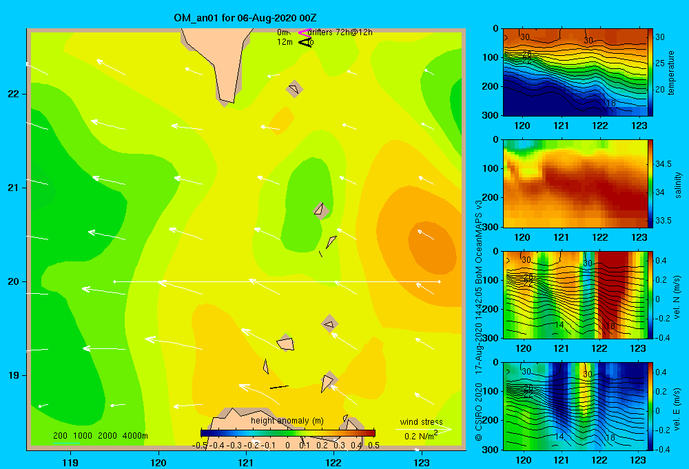Click west endpoint of the 20°N section line
This screenshot has height=469, width=689.
click(114, 281)
